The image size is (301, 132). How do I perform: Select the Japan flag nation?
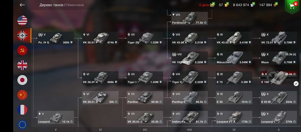pyautogui.click(x=22, y=80)
